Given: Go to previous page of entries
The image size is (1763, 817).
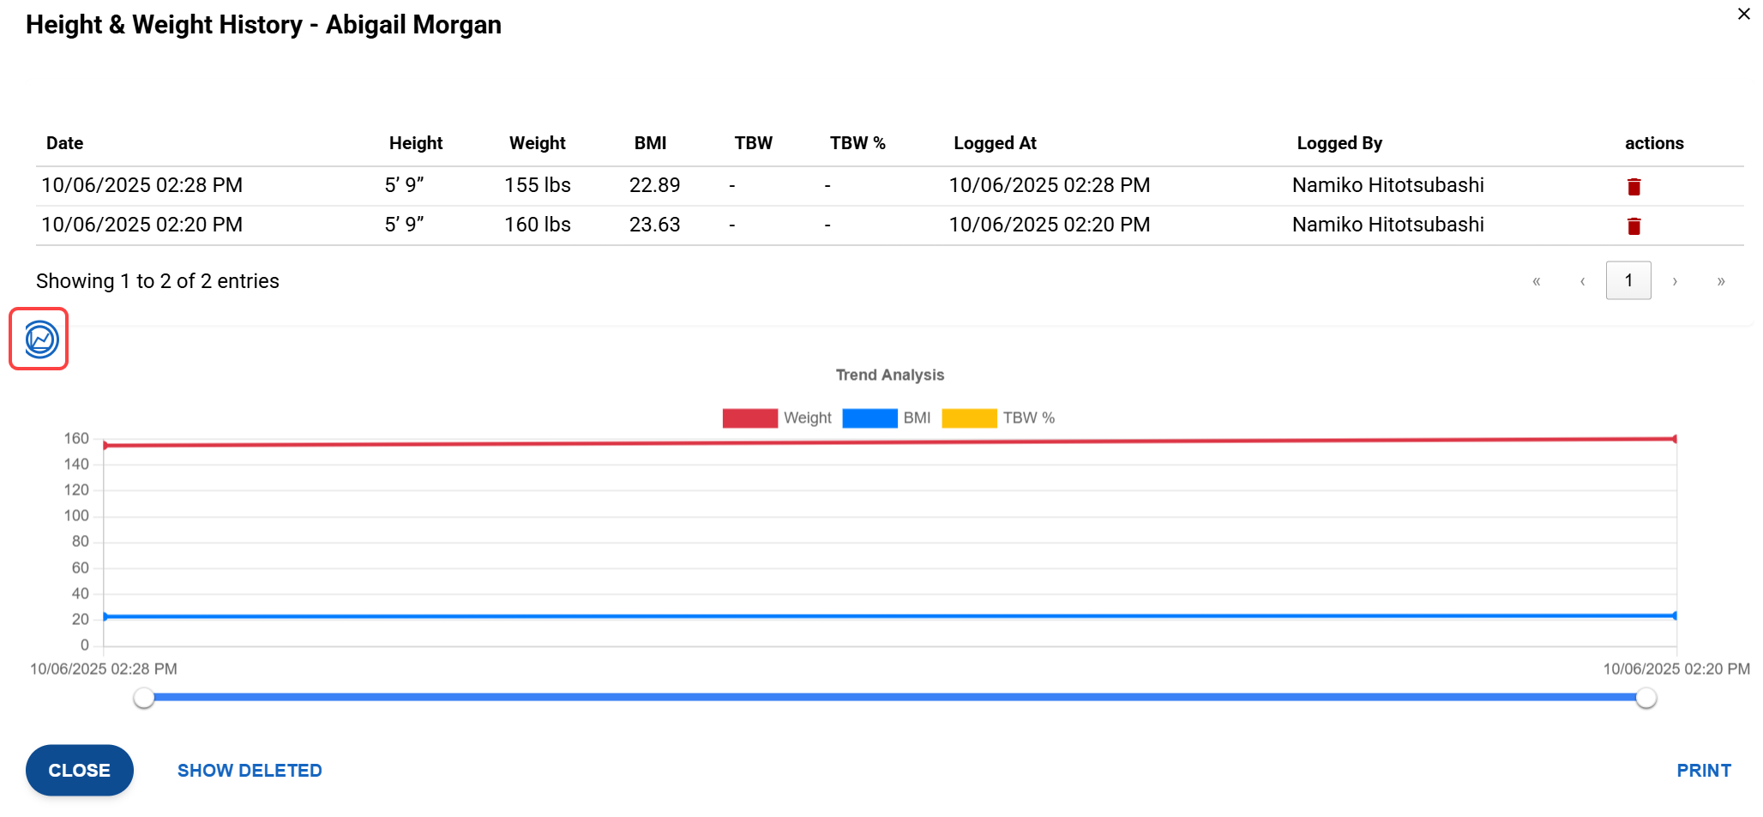Looking at the screenshot, I should pos(1582,281).
